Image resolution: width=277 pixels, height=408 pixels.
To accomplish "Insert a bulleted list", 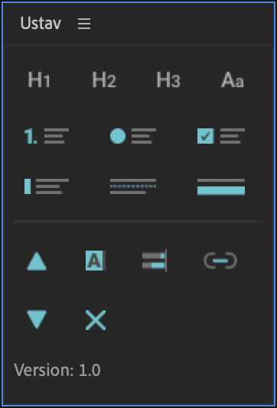I will click(x=133, y=136).
